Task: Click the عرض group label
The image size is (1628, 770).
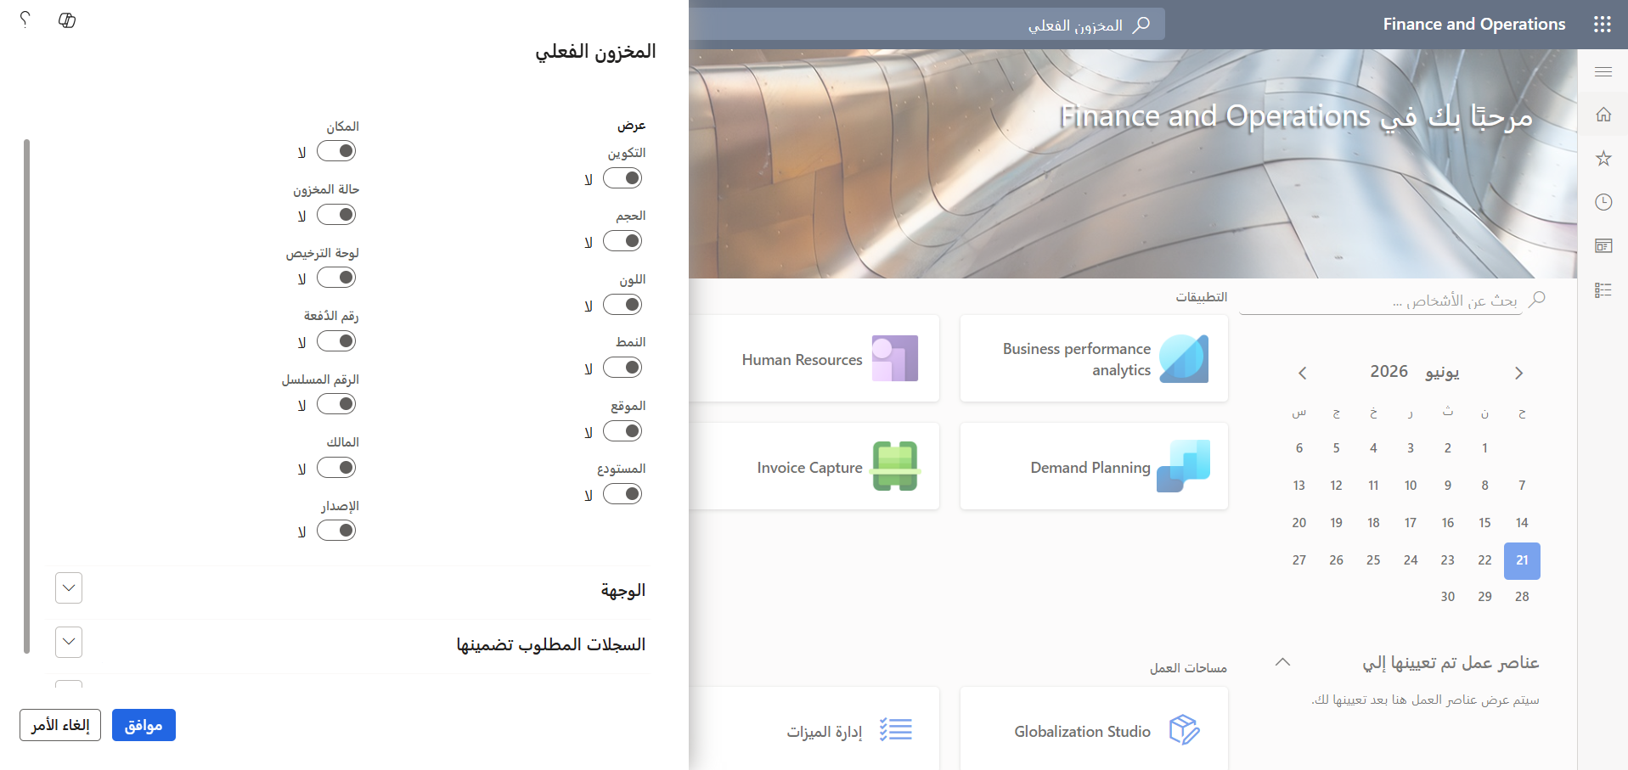Action: [631, 126]
